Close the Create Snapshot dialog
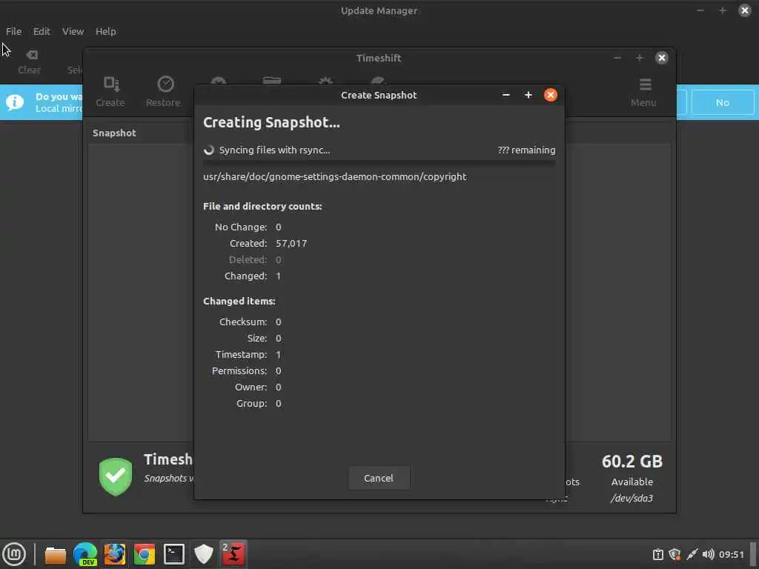This screenshot has width=759, height=569. (x=551, y=95)
